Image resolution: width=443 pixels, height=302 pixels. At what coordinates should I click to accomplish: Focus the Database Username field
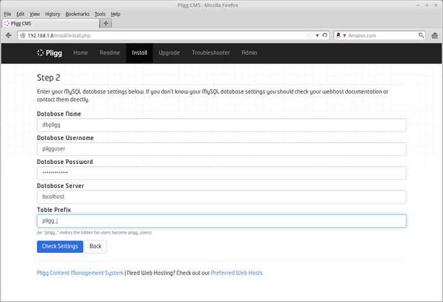(221, 149)
